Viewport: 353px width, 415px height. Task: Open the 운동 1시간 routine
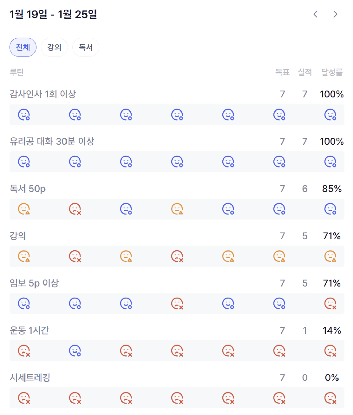coord(29,330)
